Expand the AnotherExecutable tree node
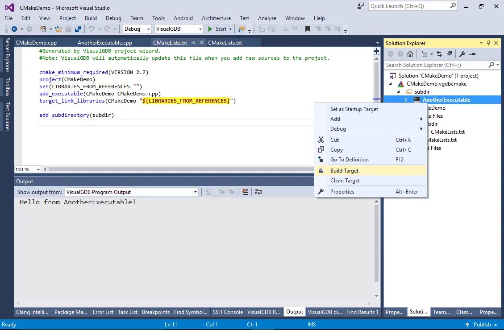Viewport: 504px width, 330px height. [x=406, y=100]
